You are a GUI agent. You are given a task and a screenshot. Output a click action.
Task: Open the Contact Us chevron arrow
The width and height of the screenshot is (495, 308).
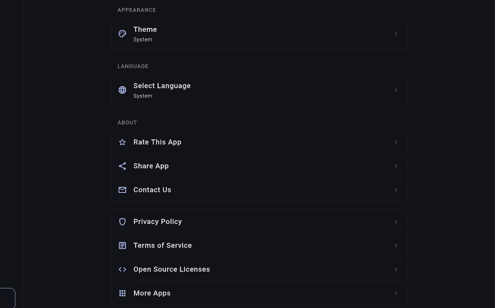click(396, 190)
